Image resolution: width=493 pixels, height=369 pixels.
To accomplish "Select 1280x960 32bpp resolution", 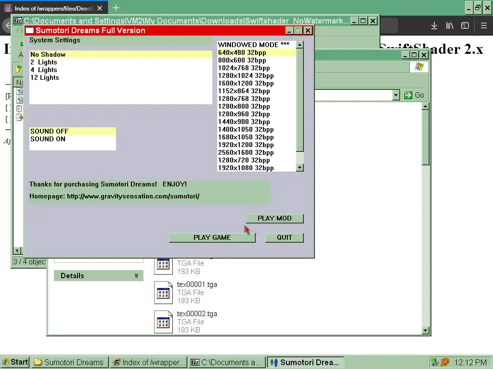I will (x=257, y=114).
